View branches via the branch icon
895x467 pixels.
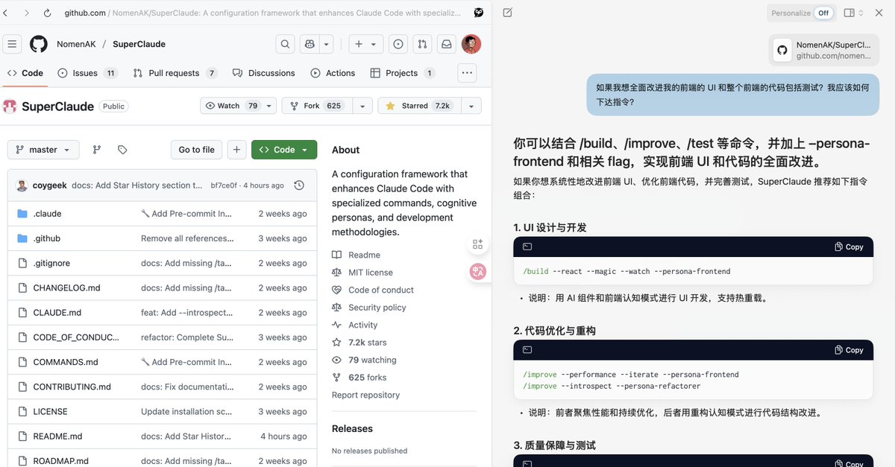(97, 150)
